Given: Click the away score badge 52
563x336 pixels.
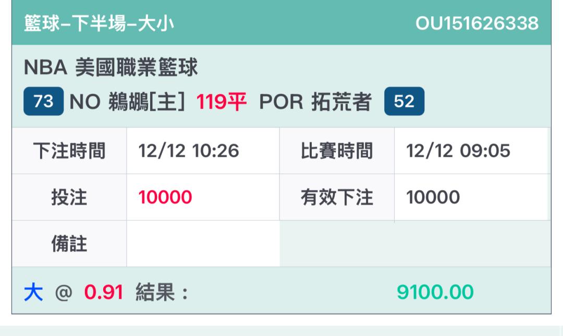Looking at the screenshot, I should pyautogui.click(x=404, y=101).
